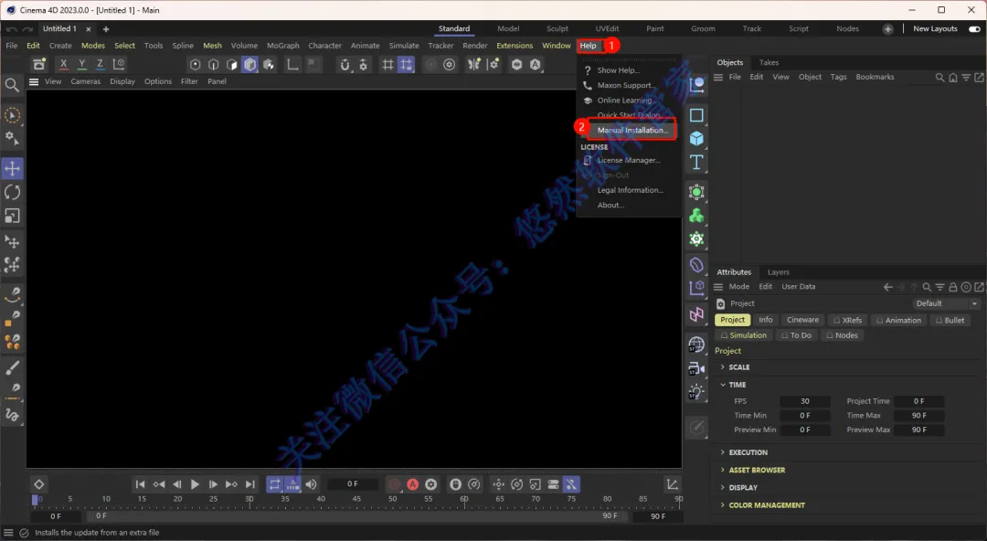
Task: Toggle the New Layouts switch
Action: [x=974, y=29]
